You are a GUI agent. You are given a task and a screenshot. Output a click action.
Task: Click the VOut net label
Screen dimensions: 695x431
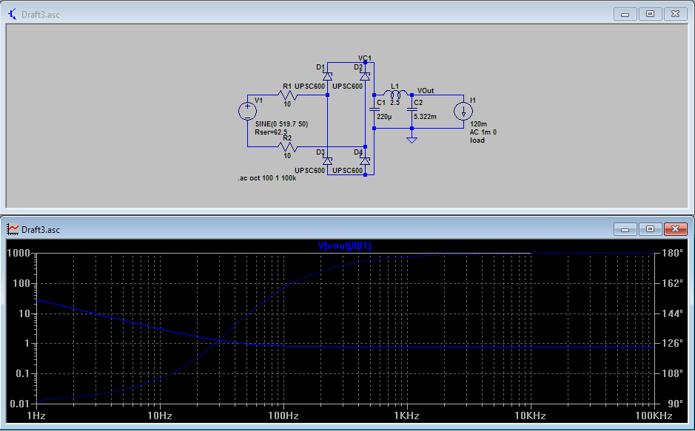426,90
